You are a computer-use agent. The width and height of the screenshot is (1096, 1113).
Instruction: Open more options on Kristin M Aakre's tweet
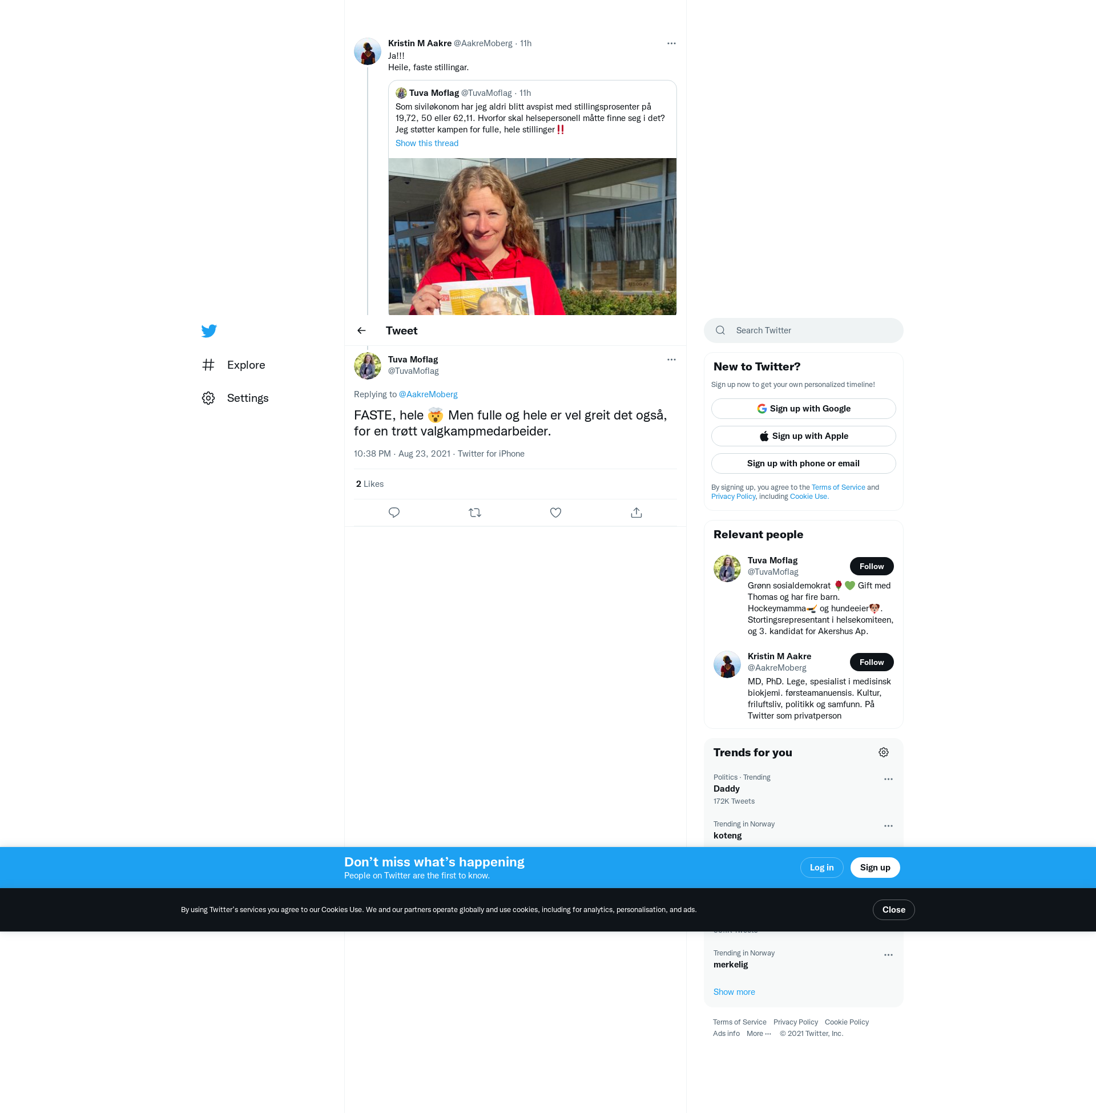(671, 43)
